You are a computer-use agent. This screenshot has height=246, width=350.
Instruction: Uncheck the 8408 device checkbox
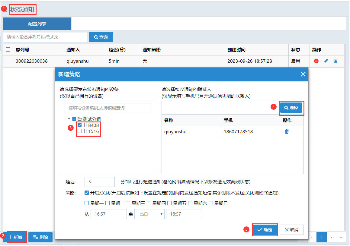(x=80, y=125)
